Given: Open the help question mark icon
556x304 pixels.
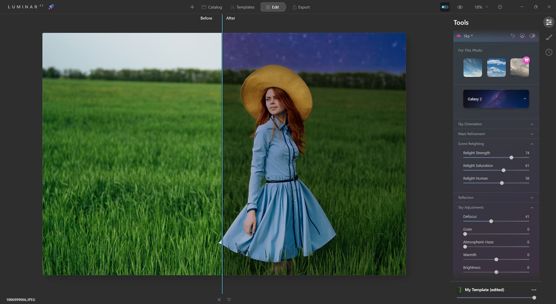Looking at the screenshot, I should point(500,7).
